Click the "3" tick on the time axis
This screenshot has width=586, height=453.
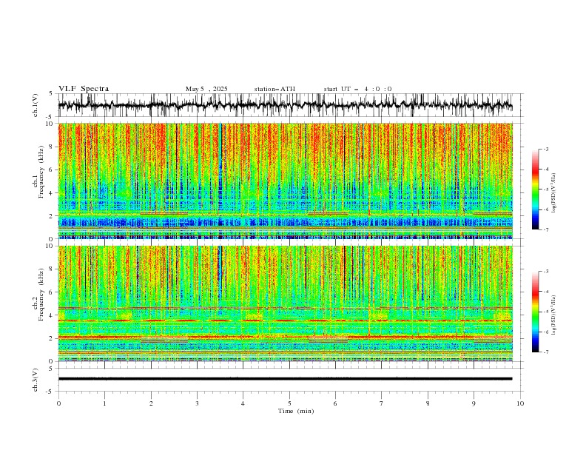tap(197, 403)
